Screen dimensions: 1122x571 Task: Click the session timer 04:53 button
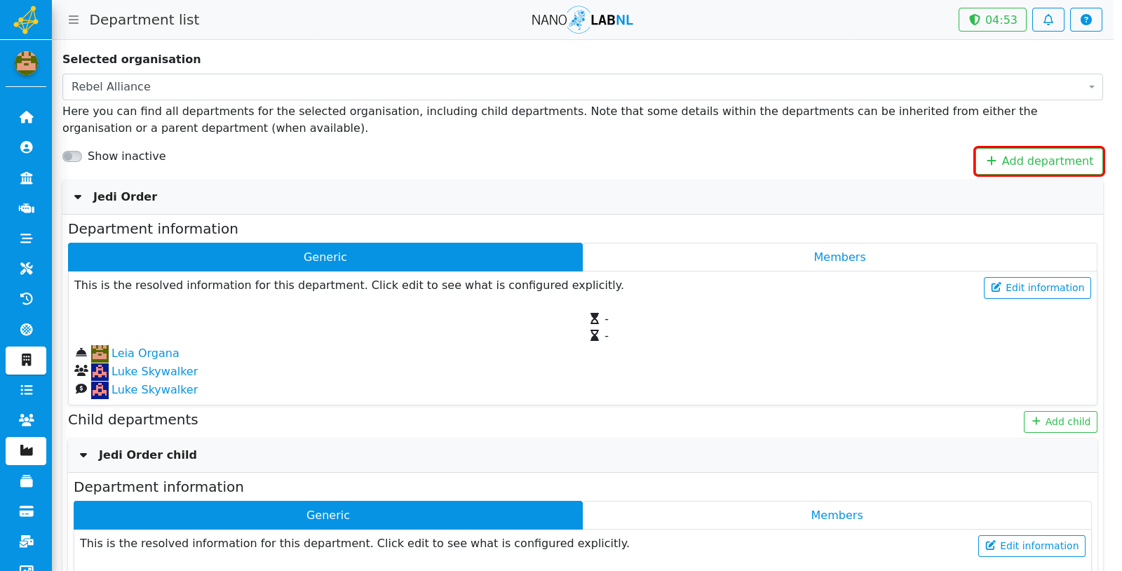tap(992, 20)
